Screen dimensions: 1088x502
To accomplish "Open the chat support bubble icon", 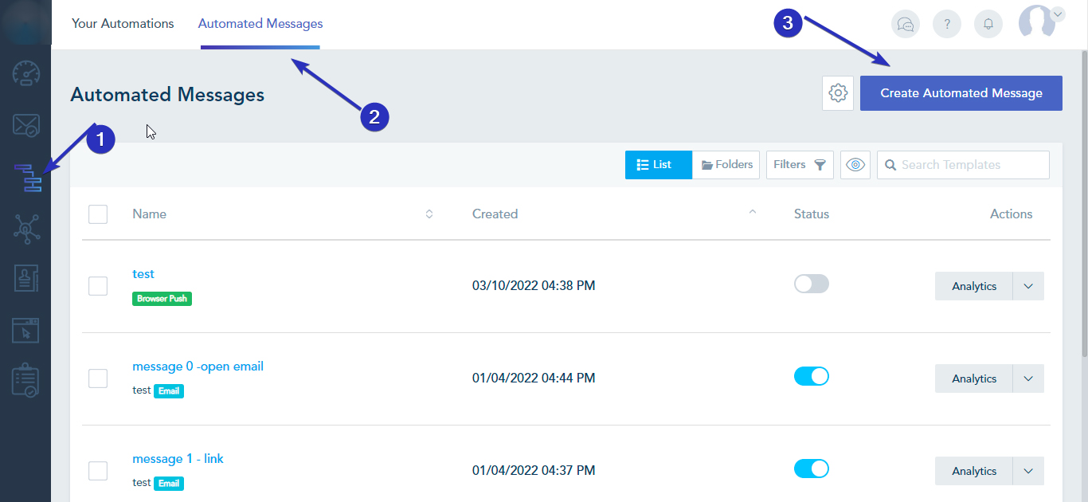I will (x=905, y=24).
